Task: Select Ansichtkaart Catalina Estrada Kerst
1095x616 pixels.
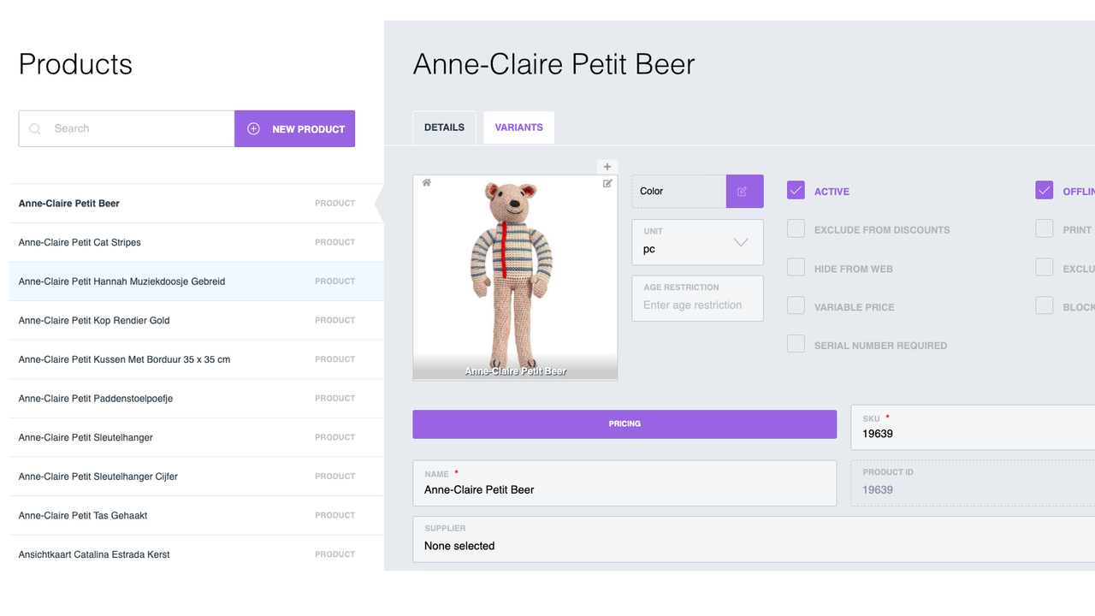Action: click(196, 554)
